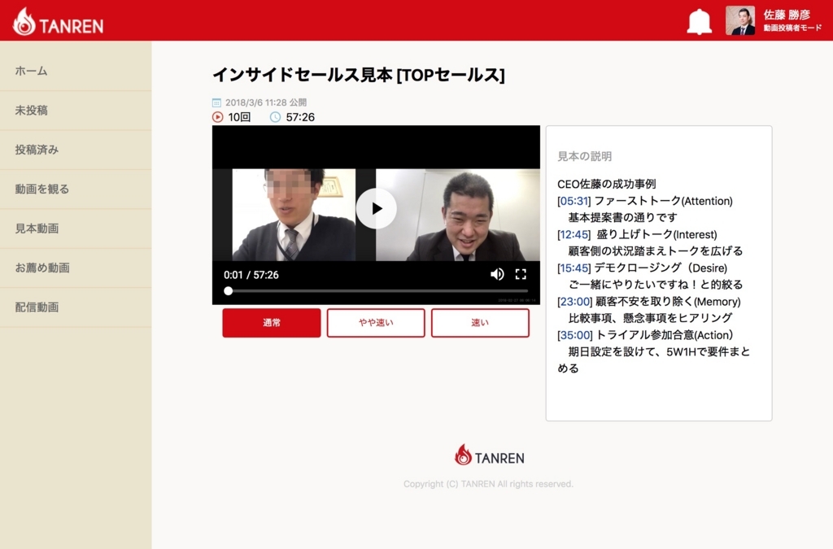Mute the video using speaker icon
Screen dimensions: 833x549
pos(497,274)
